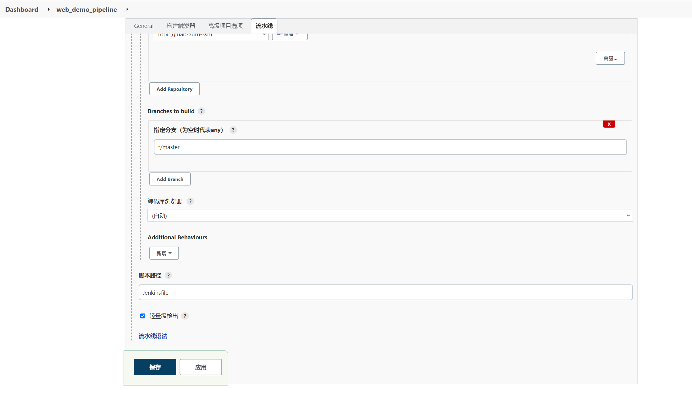The height and width of the screenshot is (397, 692).
Task: Switch to the 流水线 tab
Action: (264, 26)
